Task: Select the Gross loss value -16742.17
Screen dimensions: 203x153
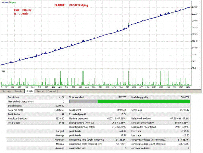Action: (184, 110)
